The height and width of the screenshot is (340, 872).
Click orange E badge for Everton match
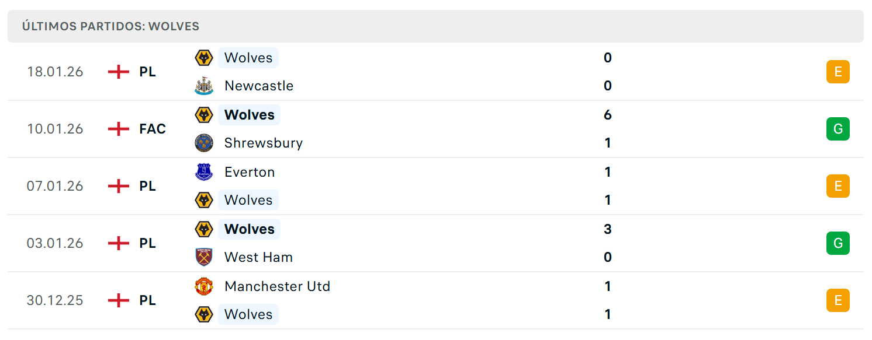click(x=838, y=186)
